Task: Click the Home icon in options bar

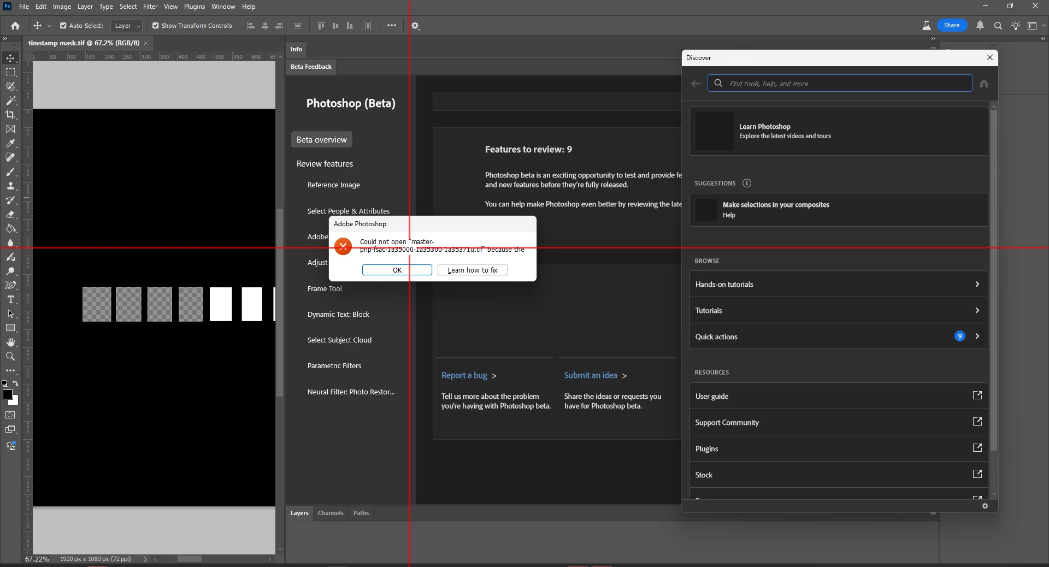Action: point(15,26)
